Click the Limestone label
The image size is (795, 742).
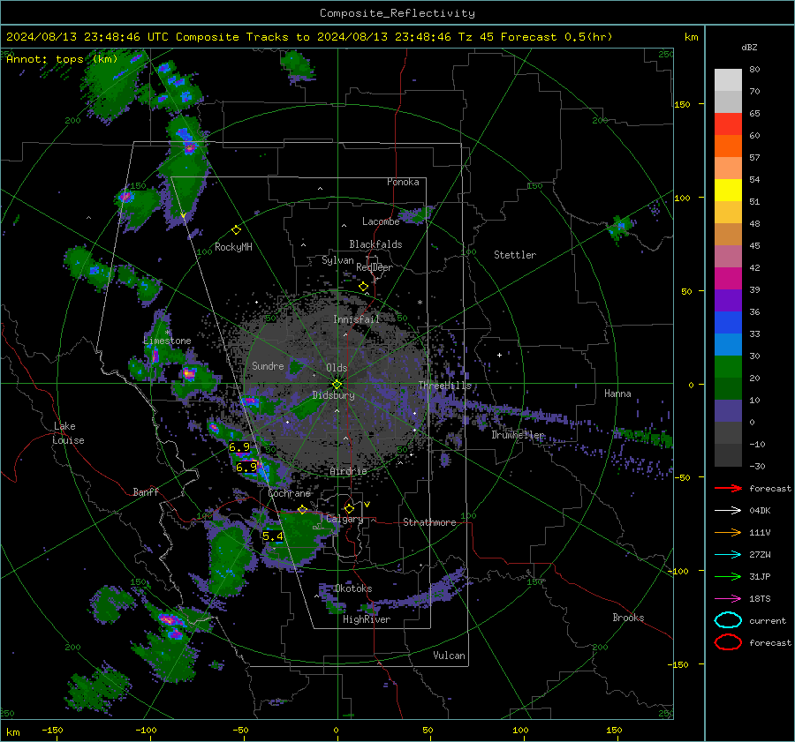[x=167, y=341]
